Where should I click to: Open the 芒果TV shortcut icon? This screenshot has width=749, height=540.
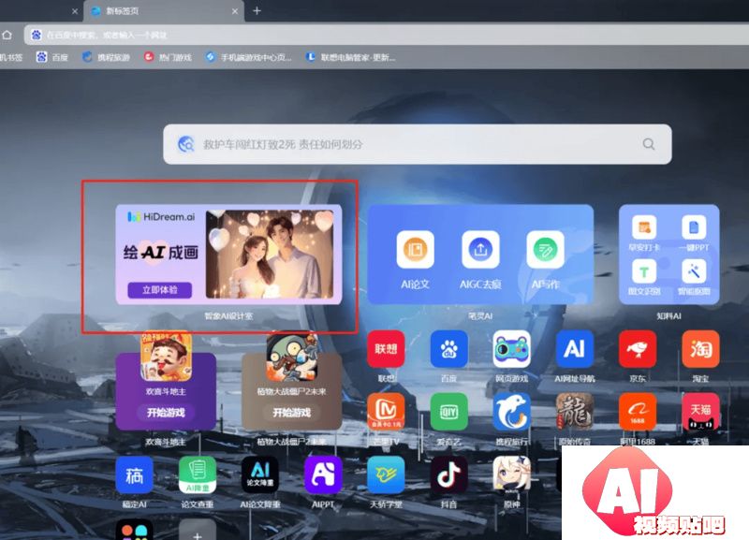coord(386,412)
